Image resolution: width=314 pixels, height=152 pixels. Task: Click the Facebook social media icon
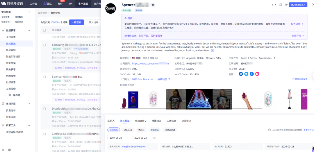[252, 74]
